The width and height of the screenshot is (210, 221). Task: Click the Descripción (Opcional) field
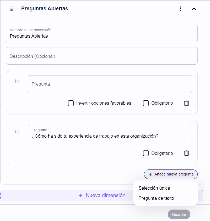click(102, 56)
